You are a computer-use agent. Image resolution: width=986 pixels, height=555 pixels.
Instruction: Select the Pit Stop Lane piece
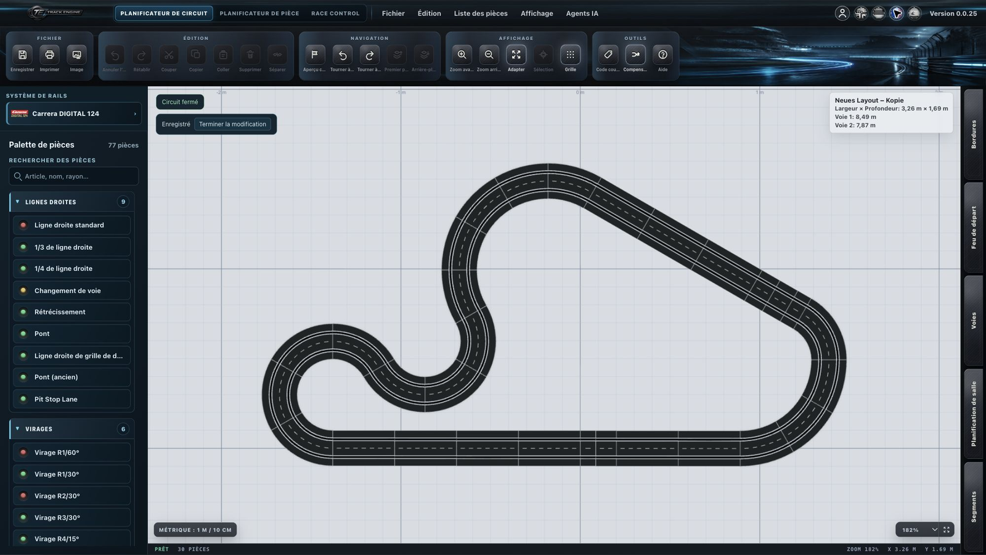[71, 399]
